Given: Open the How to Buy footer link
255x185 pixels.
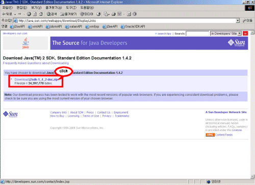Looking at the screenshot, I should point(57,116).
